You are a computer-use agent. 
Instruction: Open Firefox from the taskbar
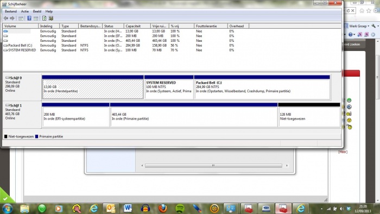point(163,209)
